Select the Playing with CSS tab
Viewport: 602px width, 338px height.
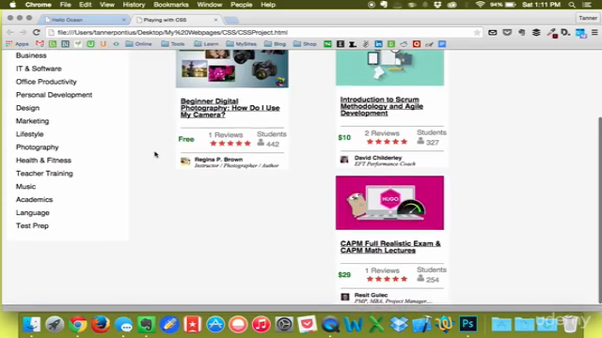click(176, 20)
